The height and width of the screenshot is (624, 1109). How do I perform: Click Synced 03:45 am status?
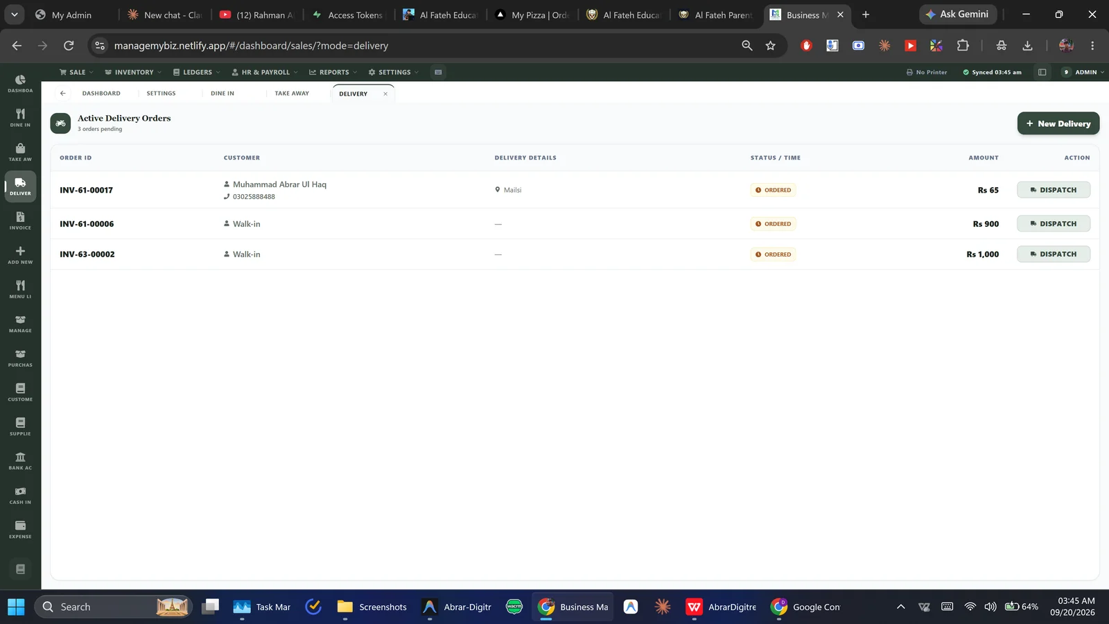coord(992,72)
